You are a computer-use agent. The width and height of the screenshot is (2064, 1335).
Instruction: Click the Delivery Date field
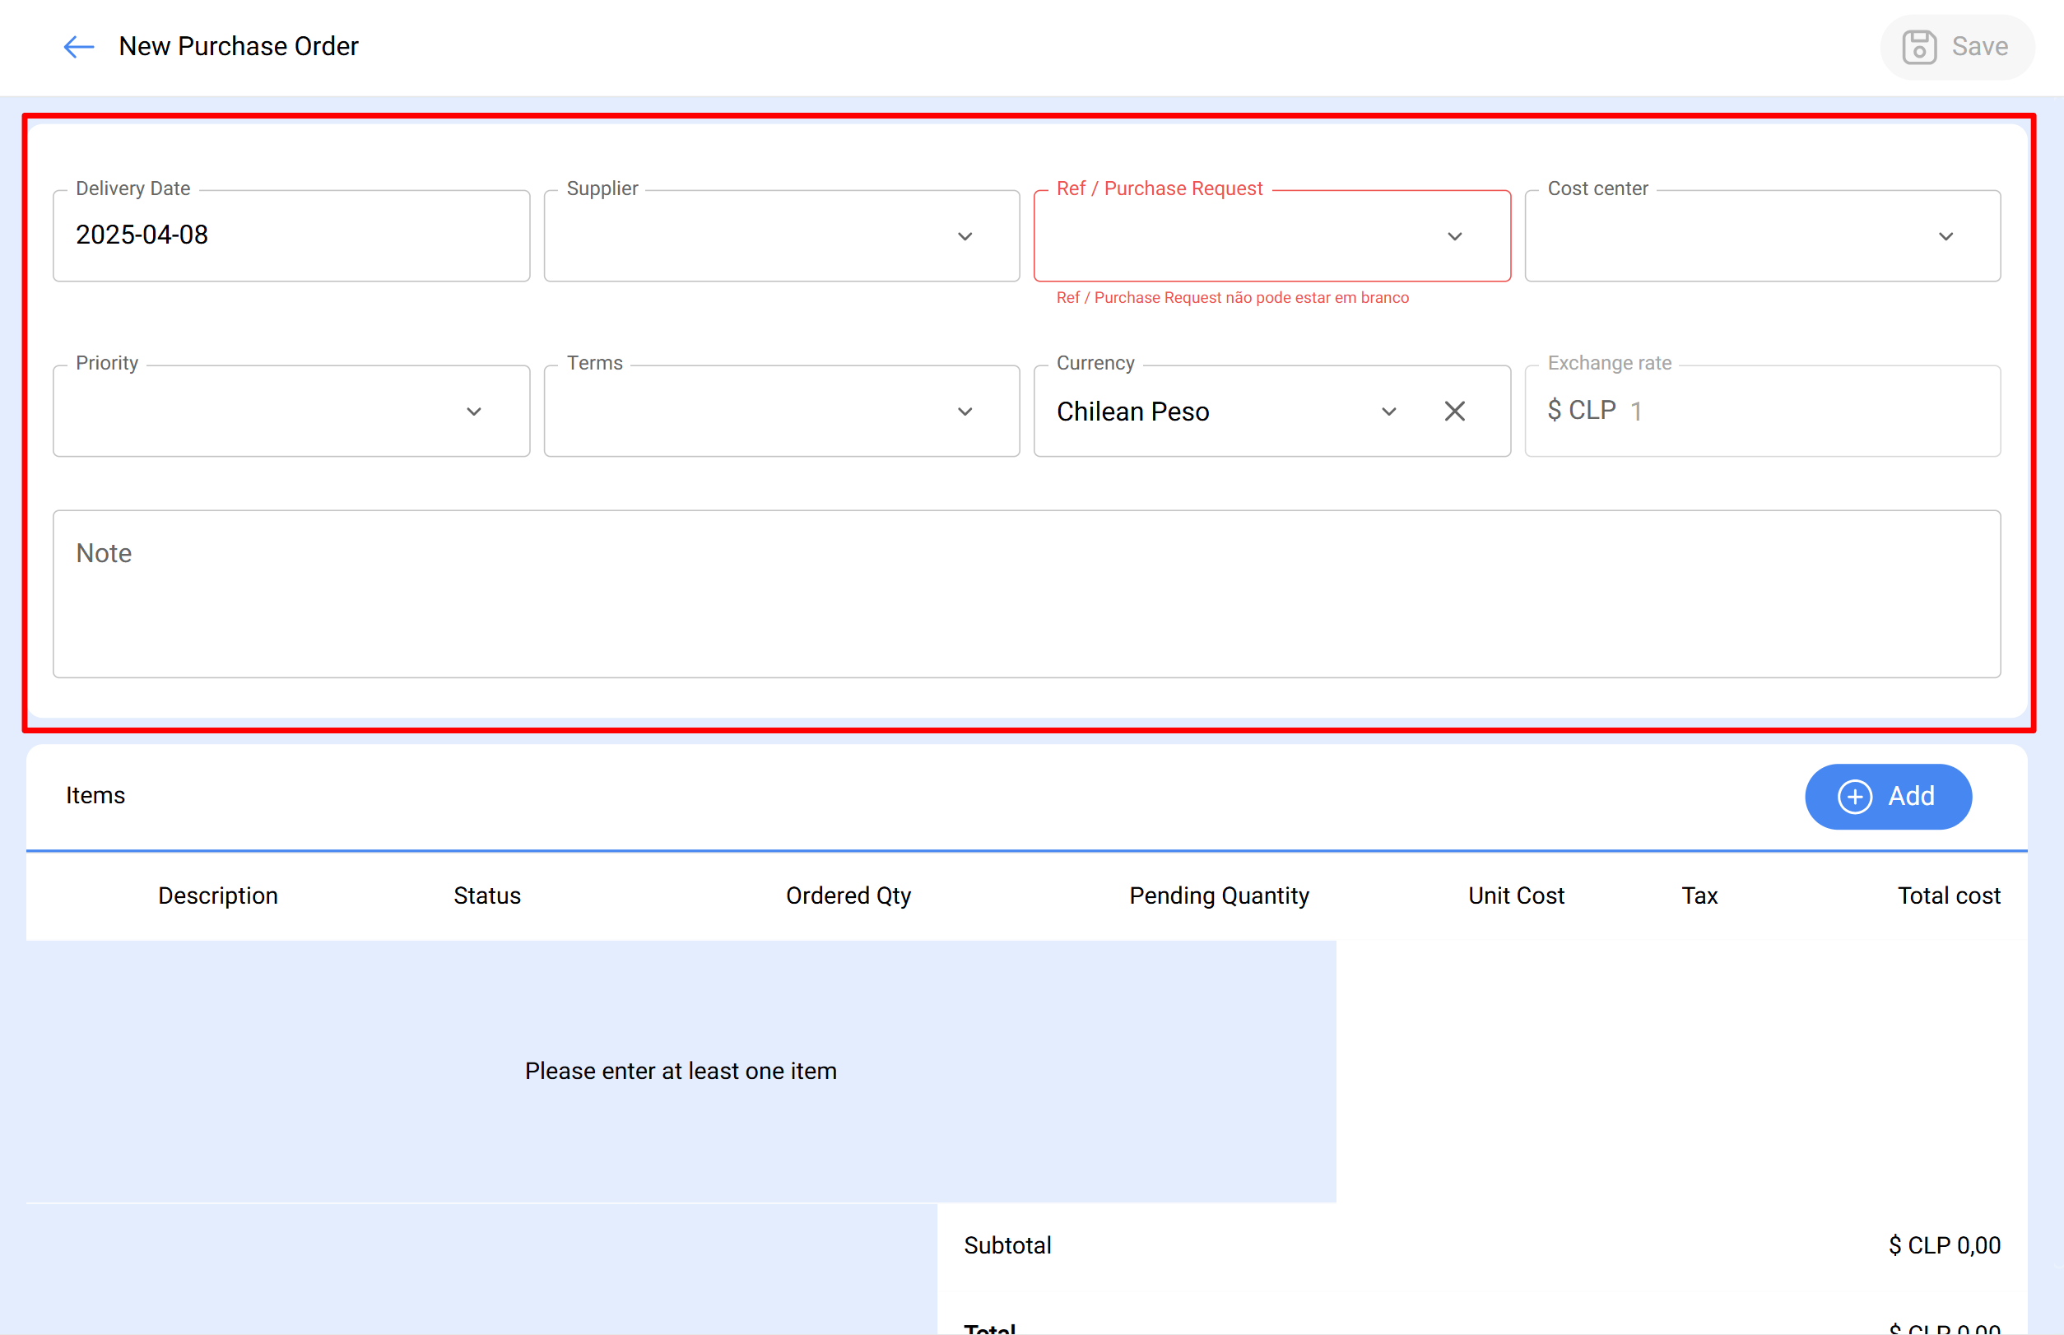[x=291, y=235]
